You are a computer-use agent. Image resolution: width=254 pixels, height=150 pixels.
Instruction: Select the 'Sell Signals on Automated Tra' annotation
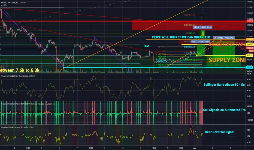(224, 110)
